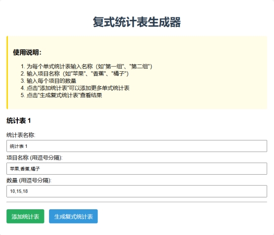Click the 生成复式统计表 blue button
274x235 pixels.
[73, 217]
